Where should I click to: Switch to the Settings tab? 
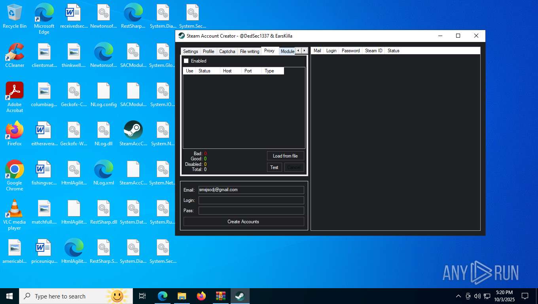[190, 51]
